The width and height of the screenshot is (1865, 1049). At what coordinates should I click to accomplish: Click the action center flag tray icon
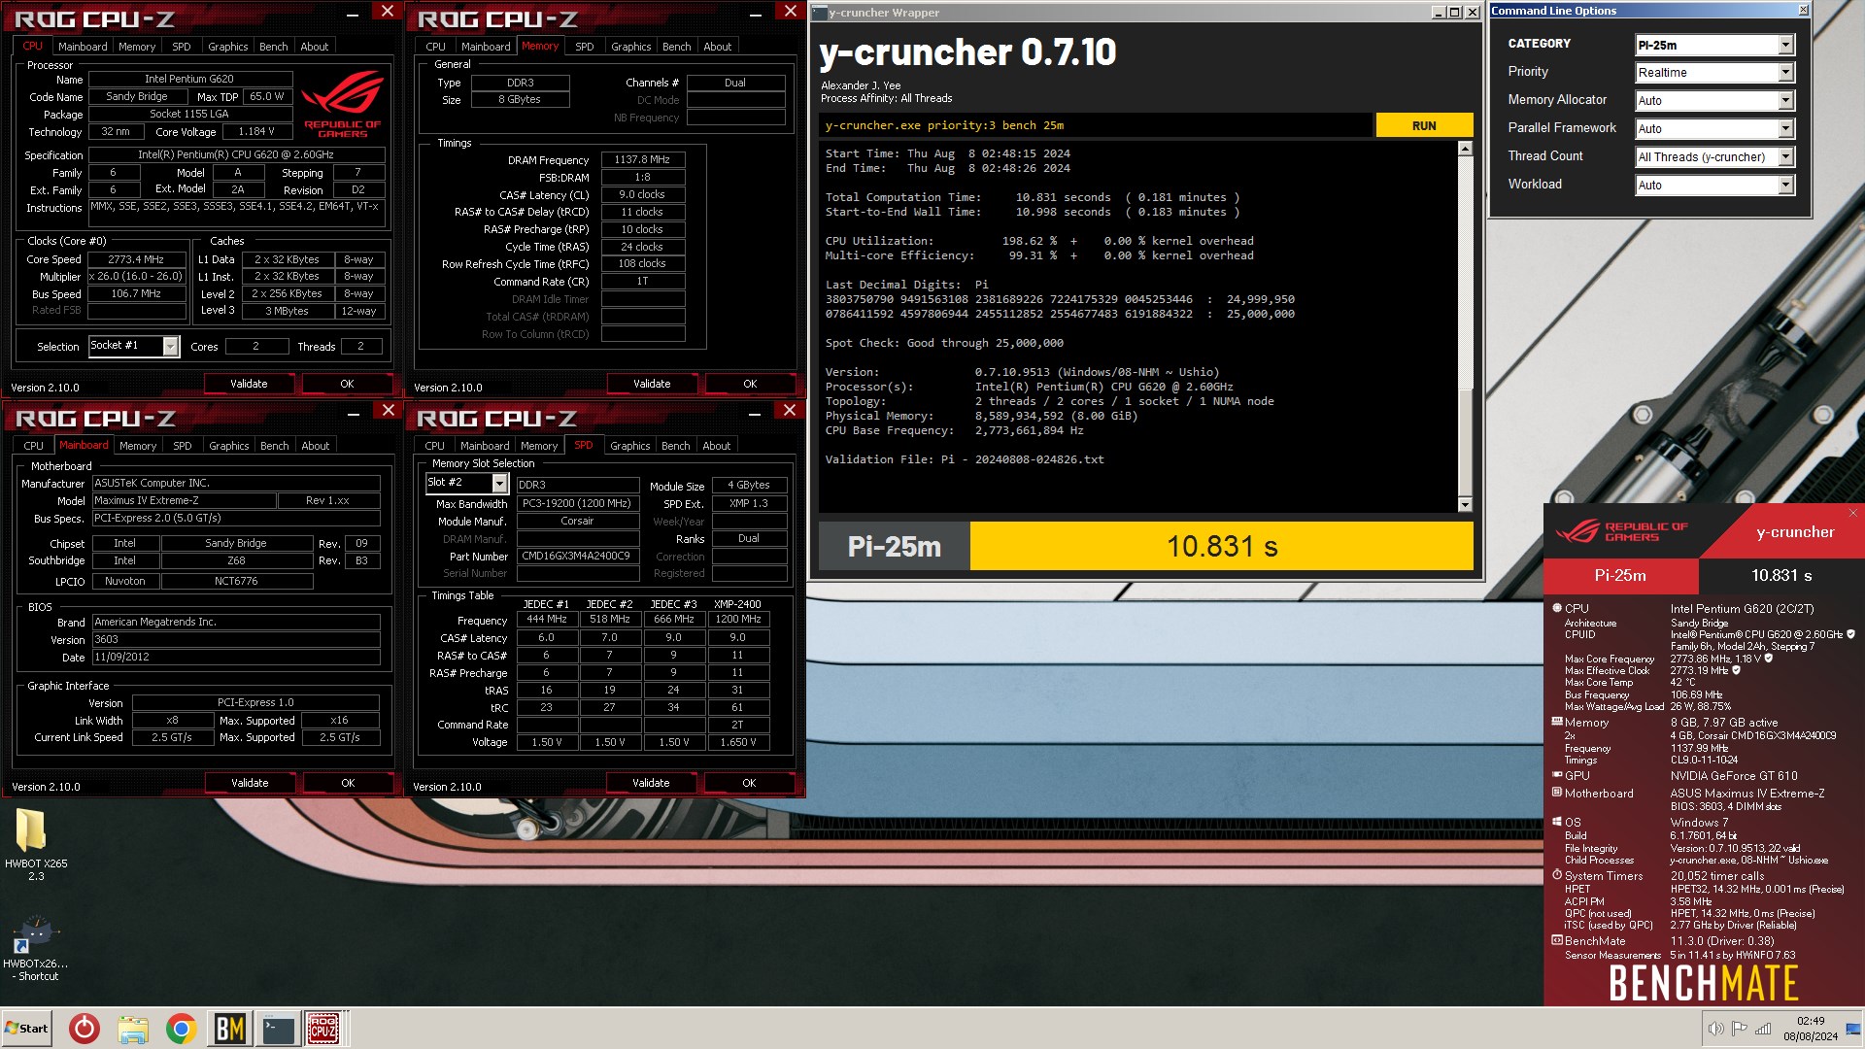click(1740, 1029)
